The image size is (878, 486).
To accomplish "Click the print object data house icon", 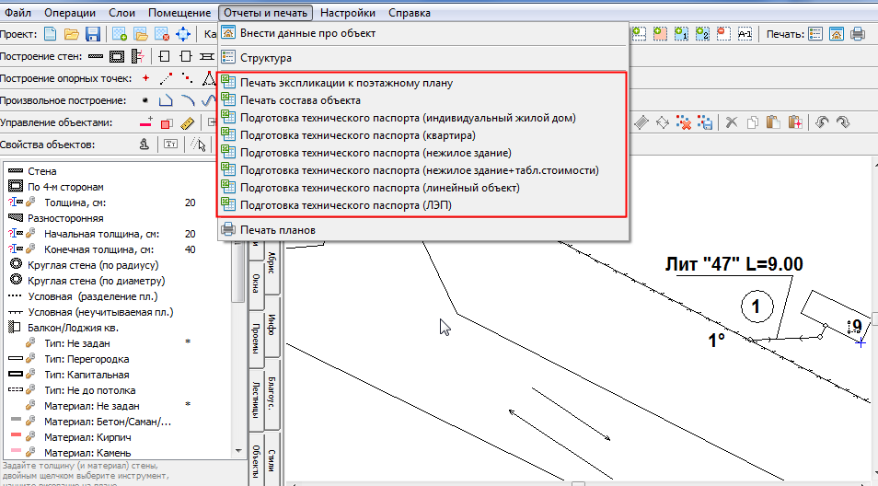I will (x=836, y=34).
